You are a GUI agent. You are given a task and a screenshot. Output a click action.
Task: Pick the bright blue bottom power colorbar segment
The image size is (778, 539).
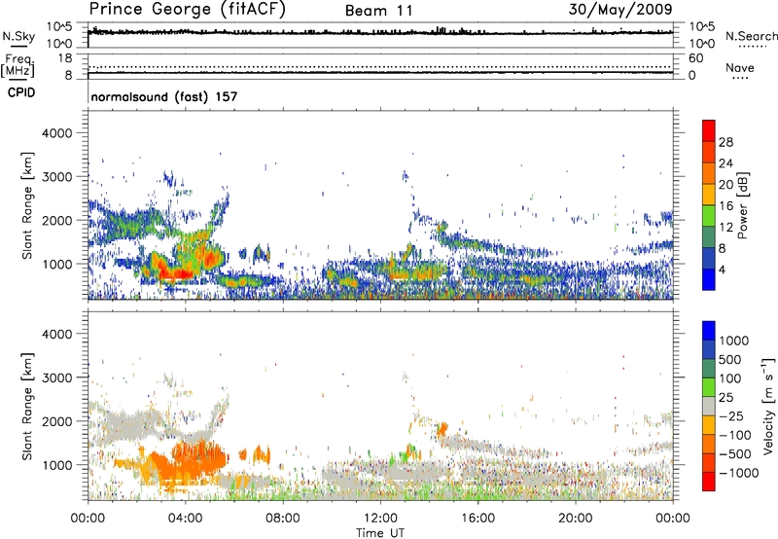(709, 279)
